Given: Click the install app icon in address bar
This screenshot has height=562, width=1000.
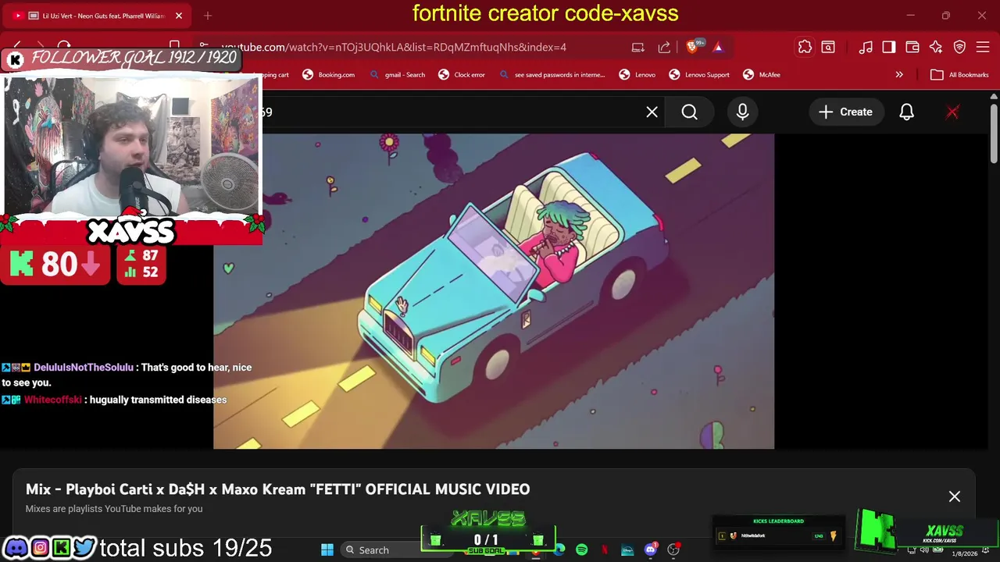Looking at the screenshot, I should pyautogui.click(x=637, y=47).
